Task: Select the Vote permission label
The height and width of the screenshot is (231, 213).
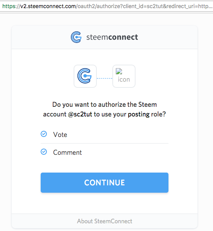Action: [x=60, y=135]
